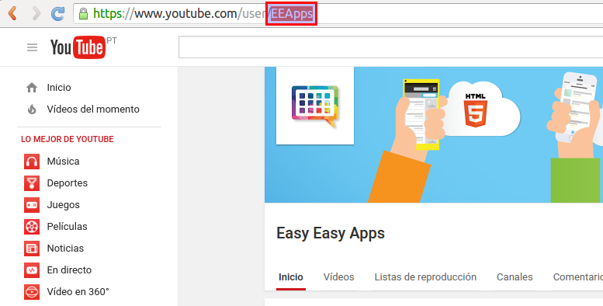
Task: Click the YouTube logo
Action: pos(78,47)
